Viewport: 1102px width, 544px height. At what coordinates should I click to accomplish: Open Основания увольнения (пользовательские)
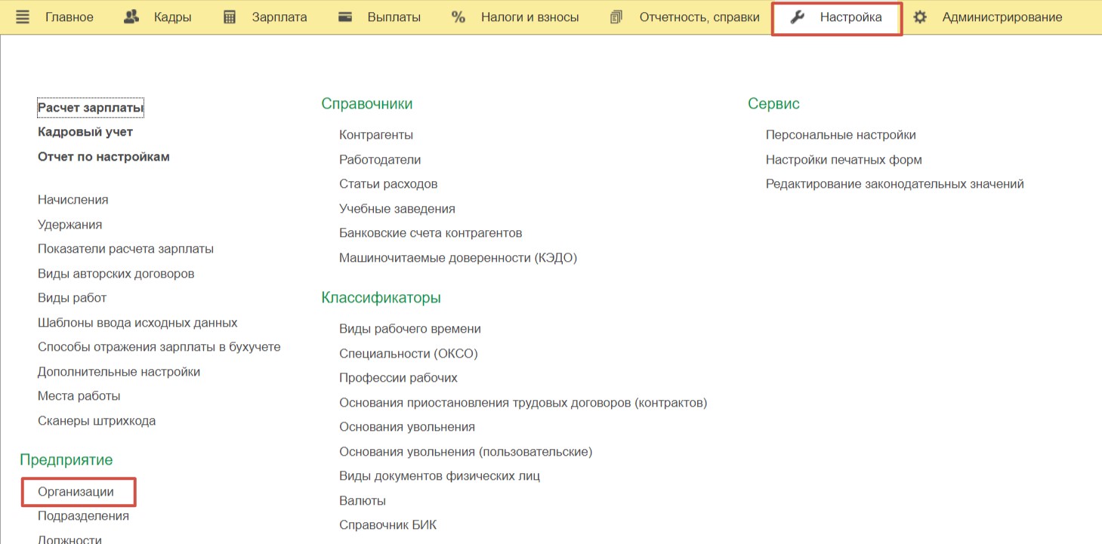click(466, 452)
